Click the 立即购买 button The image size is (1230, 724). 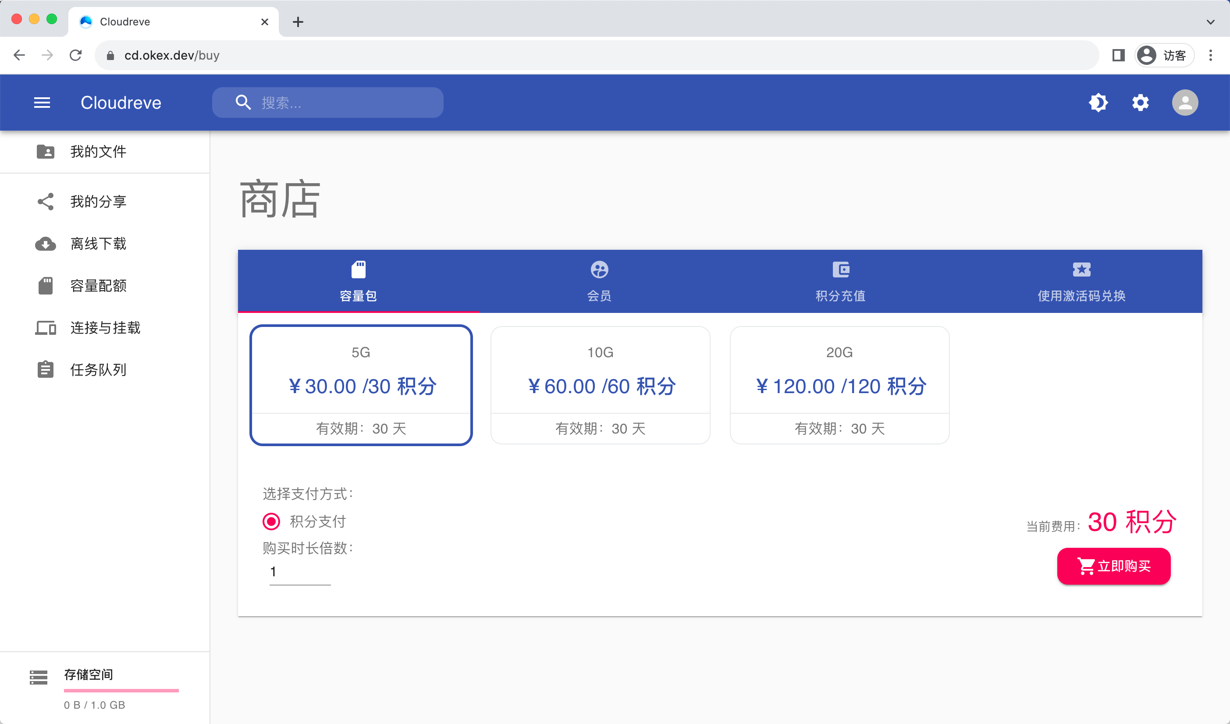tap(1114, 566)
